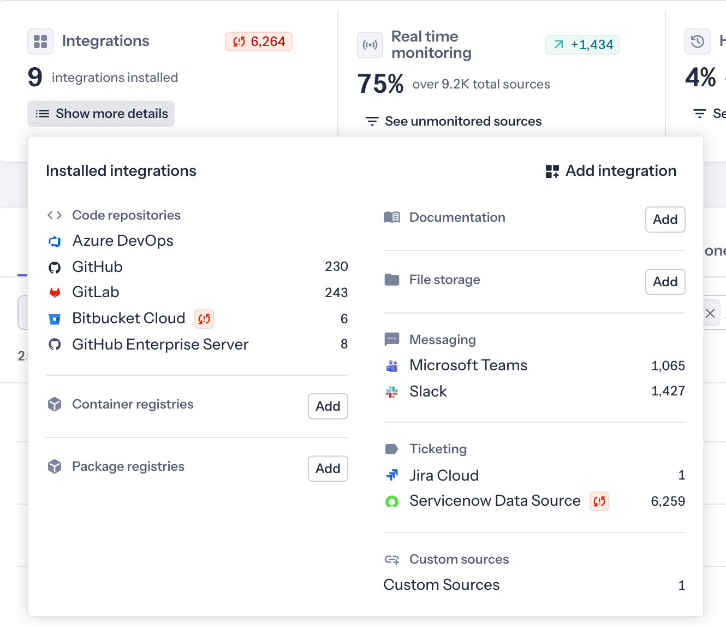Click the 6,264 sync errors badge

click(x=259, y=42)
